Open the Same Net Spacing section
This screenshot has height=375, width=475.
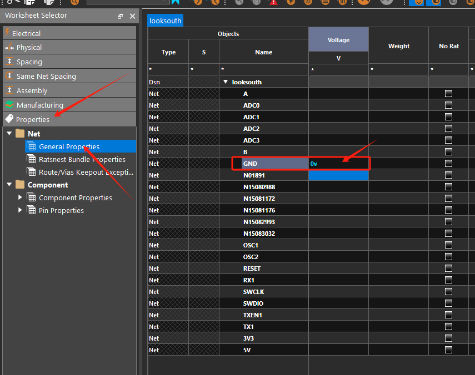coord(69,76)
